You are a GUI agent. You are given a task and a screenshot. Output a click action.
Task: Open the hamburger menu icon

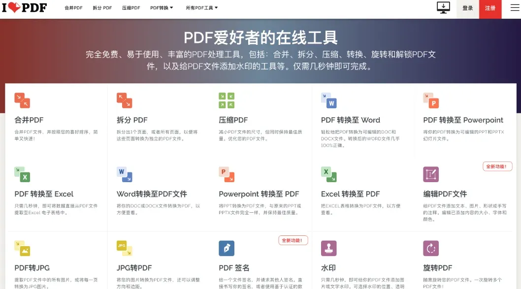click(x=515, y=8)
